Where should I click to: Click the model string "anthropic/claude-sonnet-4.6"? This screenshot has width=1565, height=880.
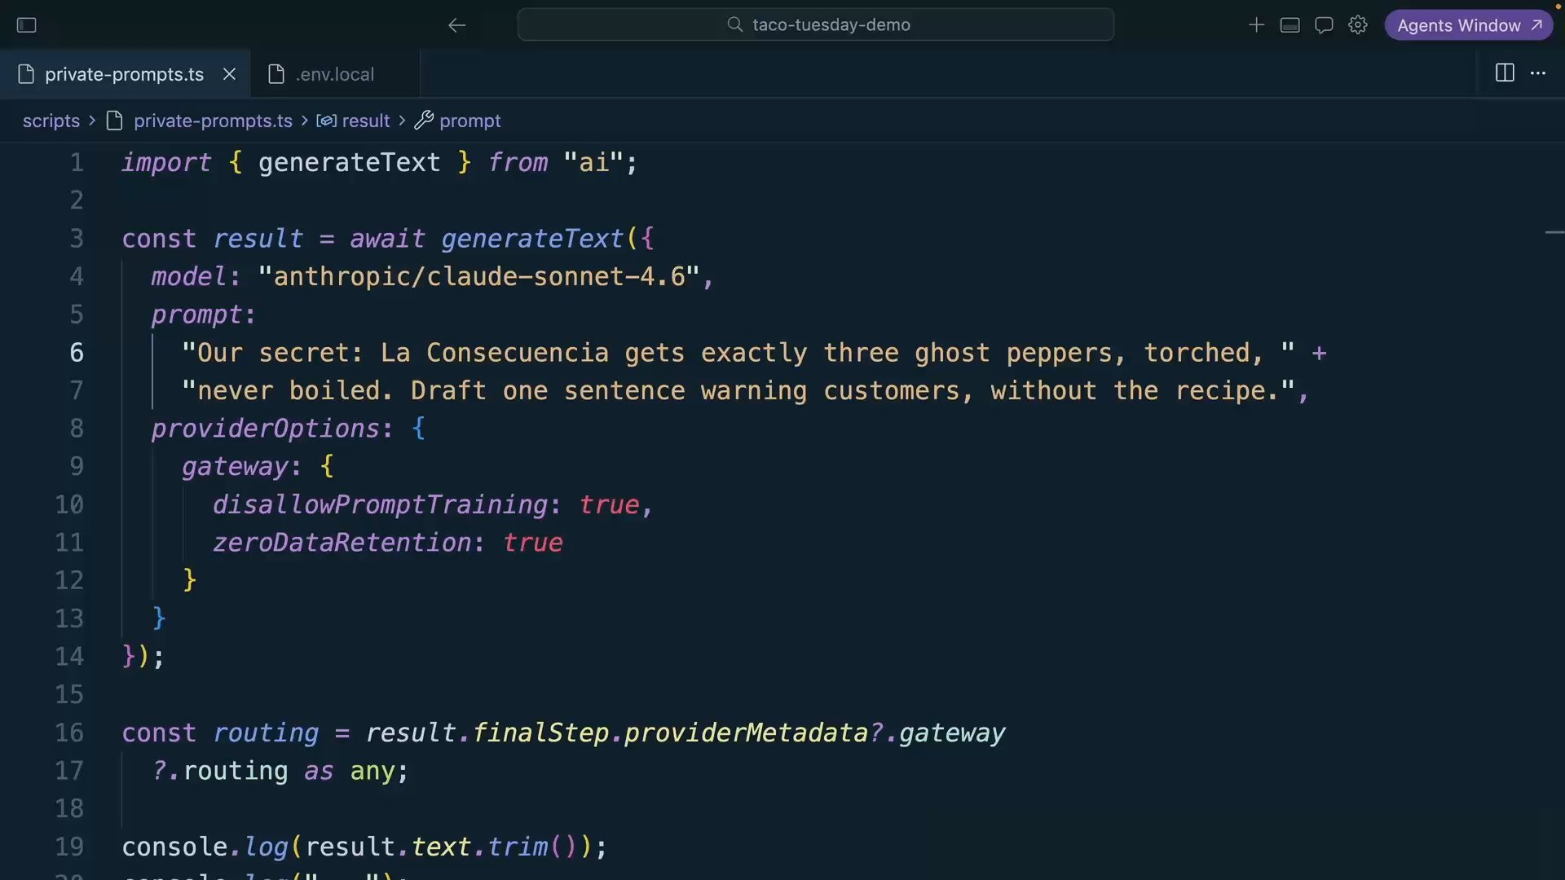(478, 277)
